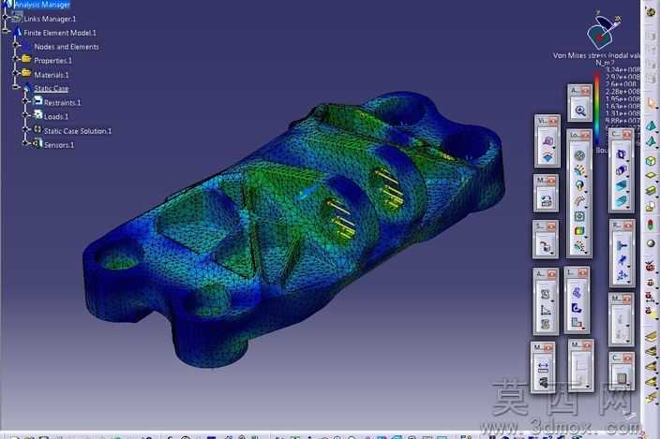Select Finite Element Model.1 node
Screen dimensions: 660x439
(60, 33)
